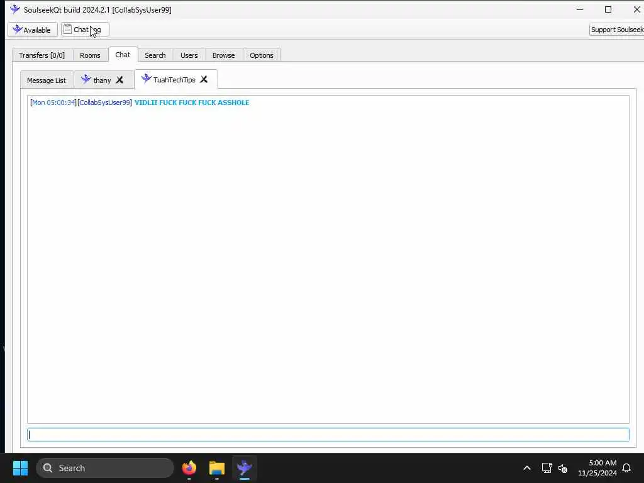The image size is (644, 483).
Task: Minimize the SoulseekQt window
Action: point(580,9)
